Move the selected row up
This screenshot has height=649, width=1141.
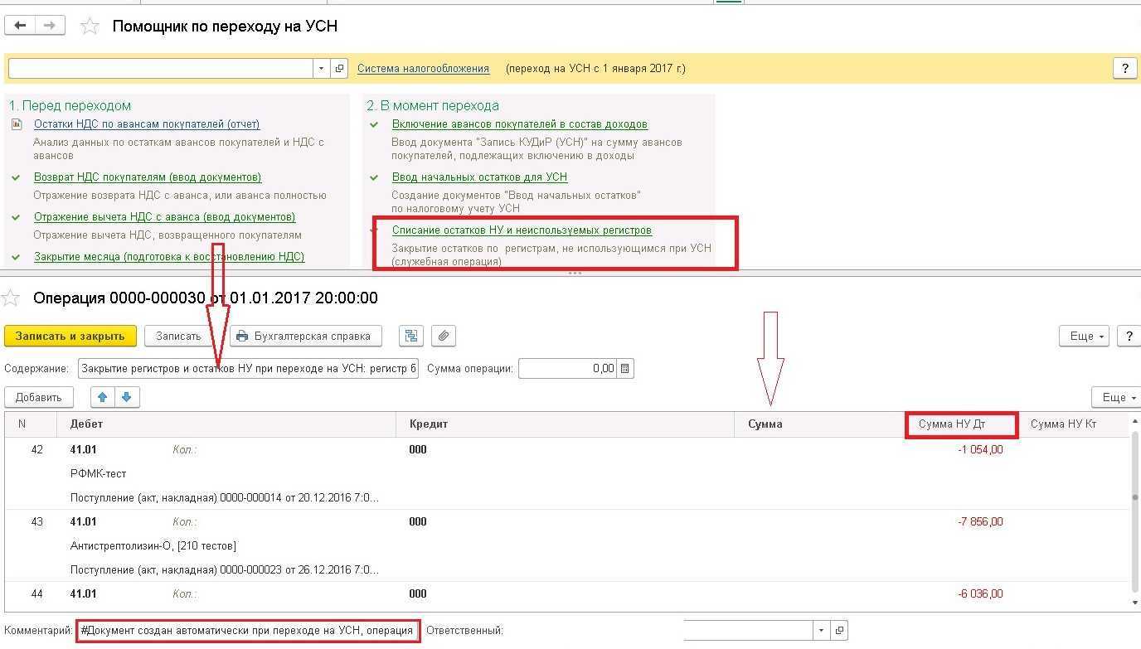coord(103,397)
